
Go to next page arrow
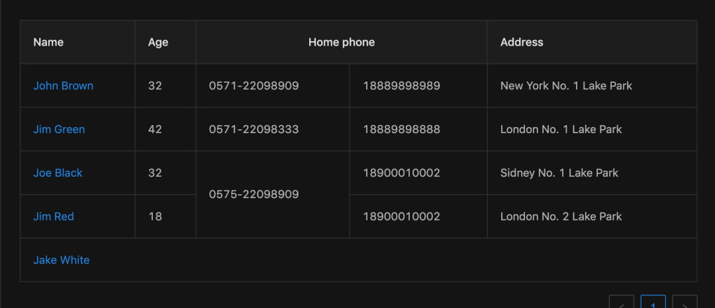(685, 301)
